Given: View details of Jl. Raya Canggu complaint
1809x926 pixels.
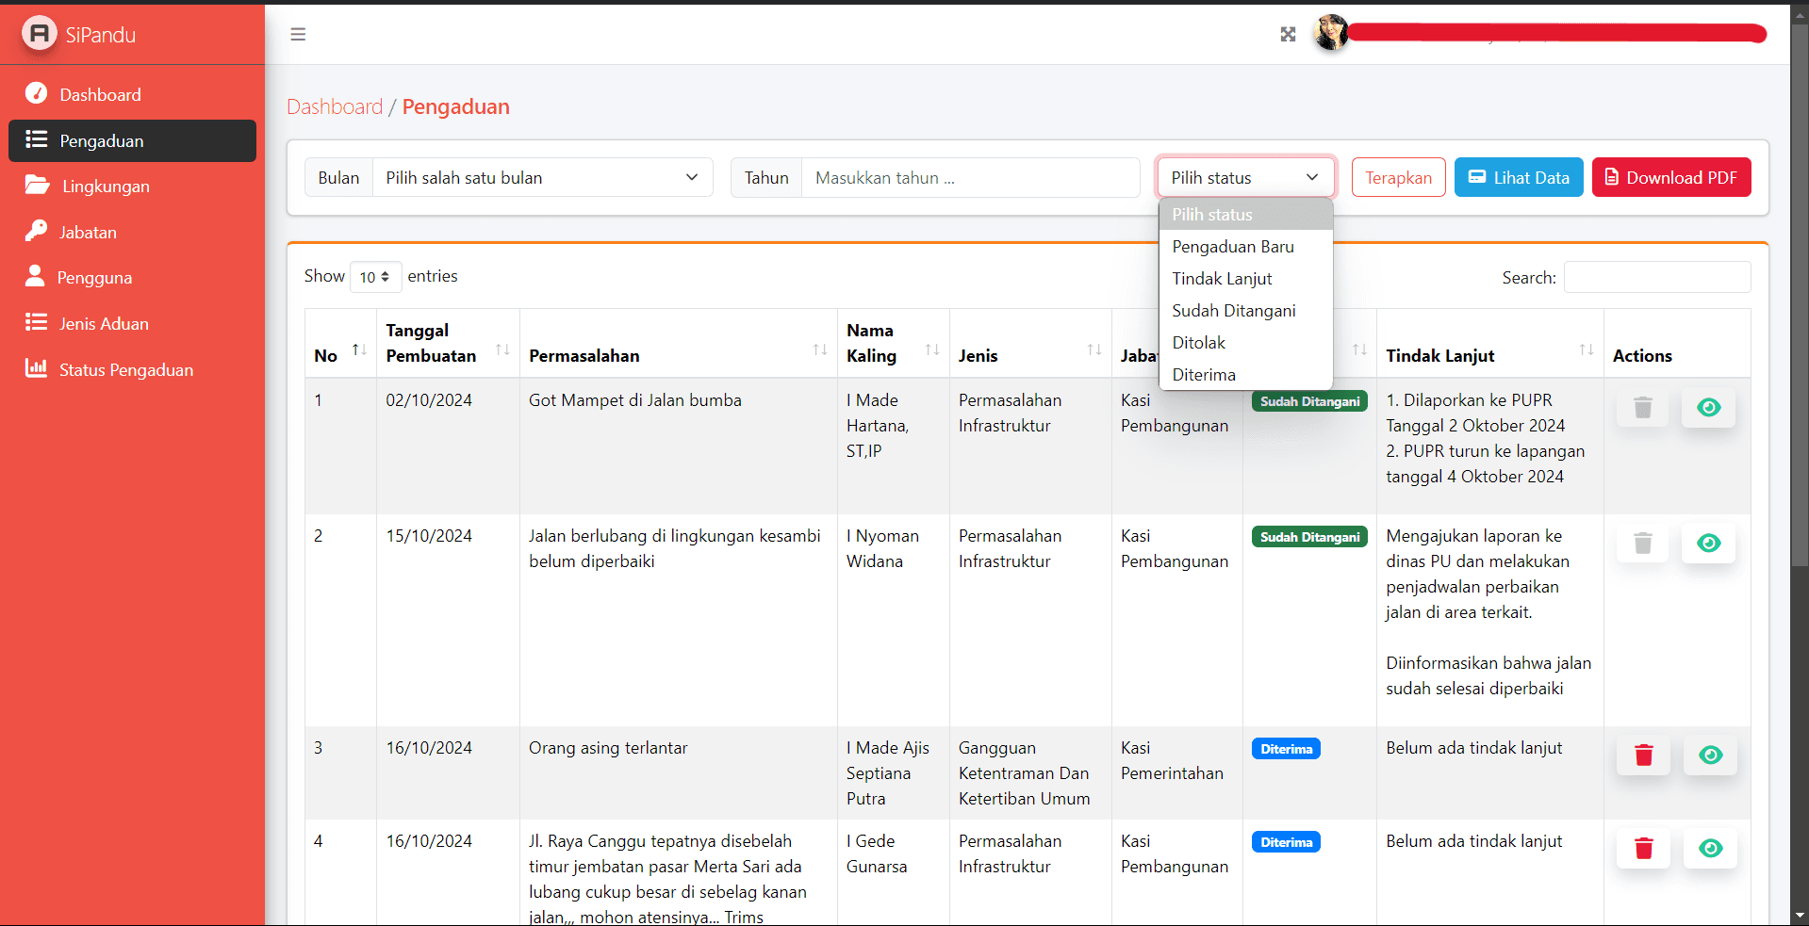Looking at the screenshot, I should (1710, 849).
